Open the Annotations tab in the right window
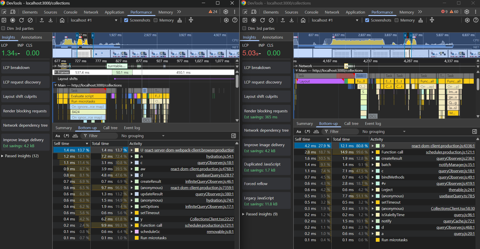Image resolution: width=480 pixels, height=249 pixels. pyautogui.click(x=272, y=37)
